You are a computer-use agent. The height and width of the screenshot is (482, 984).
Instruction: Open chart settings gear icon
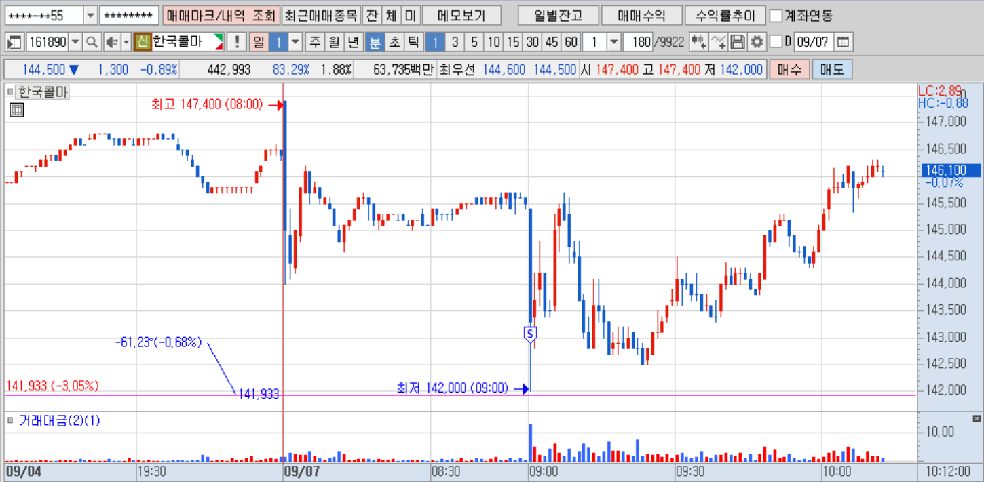click(757, 42)
